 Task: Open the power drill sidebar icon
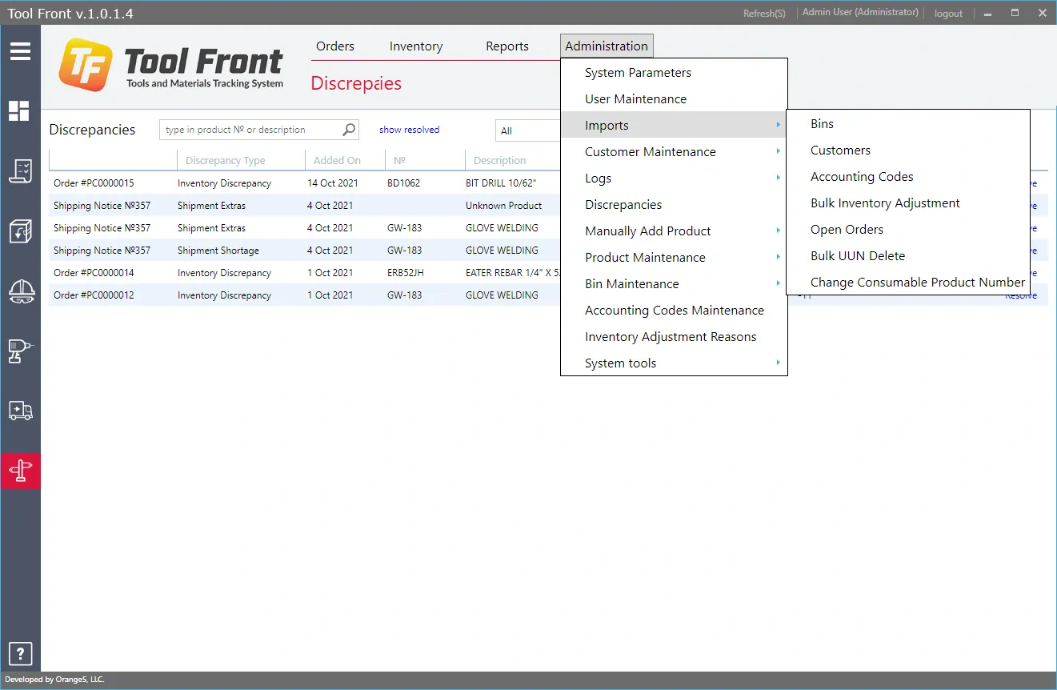click(20, 351)
